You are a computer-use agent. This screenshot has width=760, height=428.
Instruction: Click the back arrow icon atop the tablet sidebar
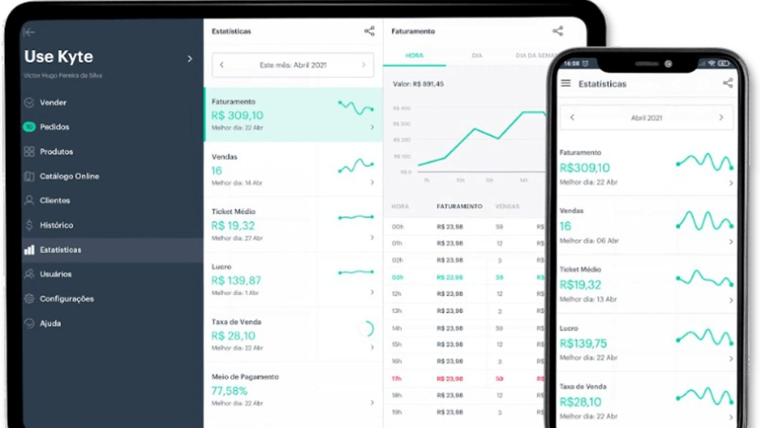[29, 32]
